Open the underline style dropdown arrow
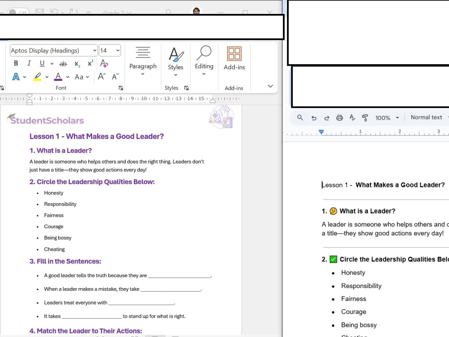The height and width of the screenshot is (337, 449). coord(52,63)
